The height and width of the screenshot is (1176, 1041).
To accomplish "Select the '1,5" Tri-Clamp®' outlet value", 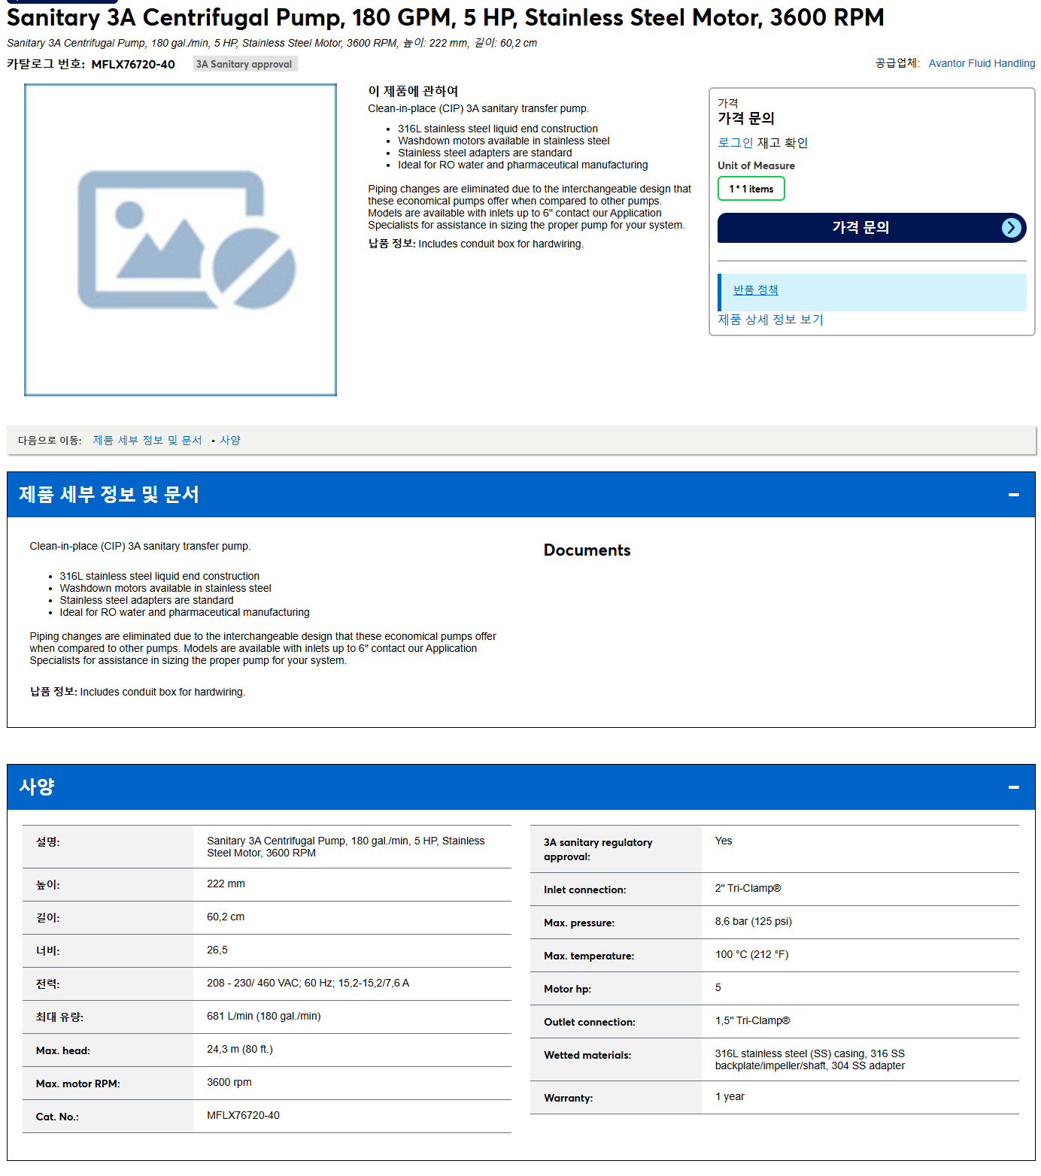I will click(x=752, y=1020).
